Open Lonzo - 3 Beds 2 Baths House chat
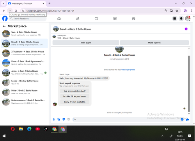Image resolution: width=195 pixels, height=141 pixels. [25, 82]
